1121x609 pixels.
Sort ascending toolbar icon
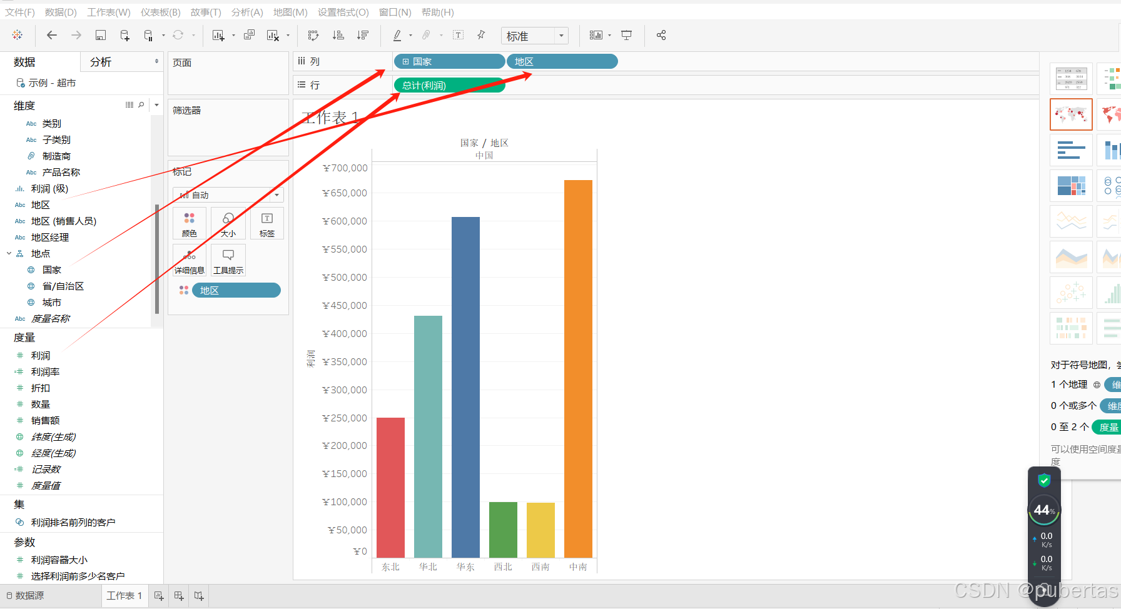pos(338,35)
